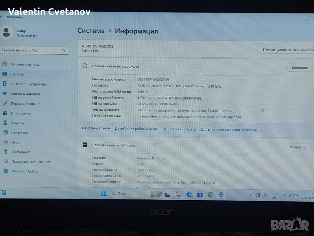This screenshot has height=236, width=314.
Task: Open Защита на системата link
Action: (179, 129)
